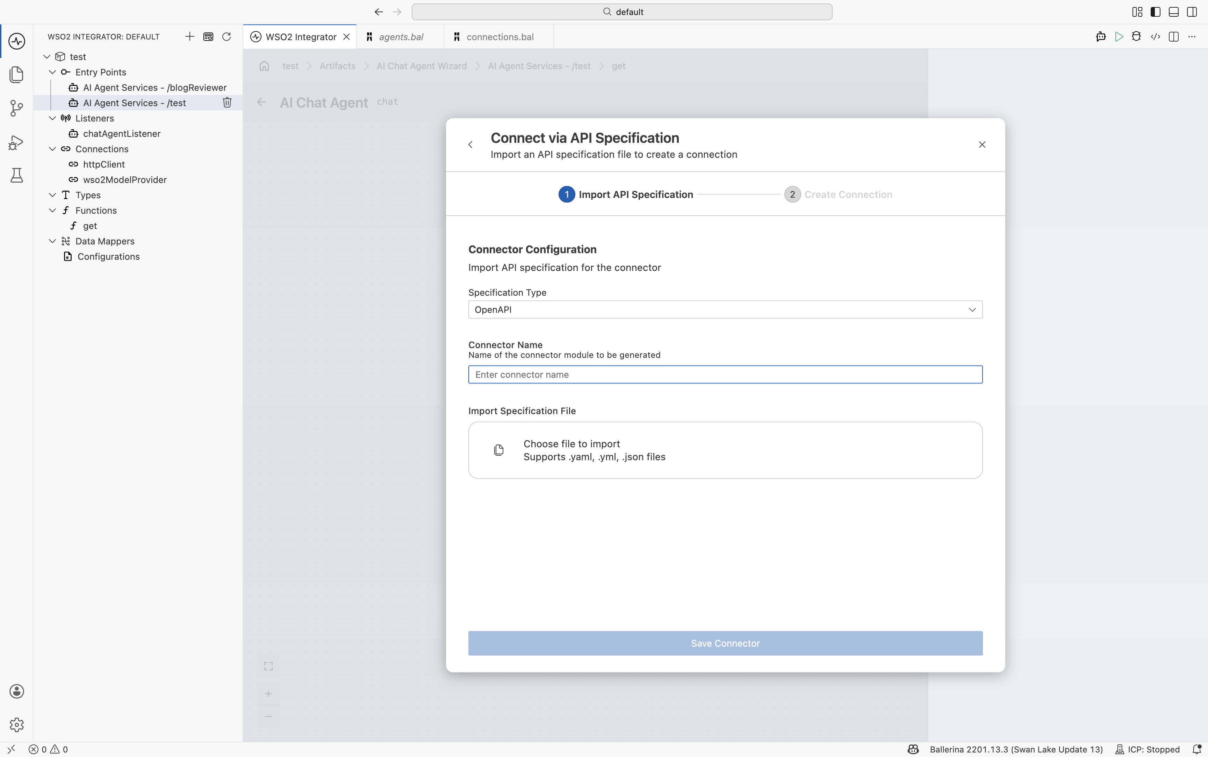
Task: Open the AI Agent Services - /test breadcrumb
Action: coord(539,66)
